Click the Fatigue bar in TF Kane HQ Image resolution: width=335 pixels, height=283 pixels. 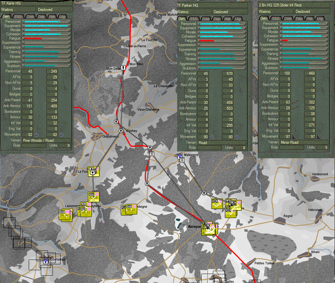(47, 38)
